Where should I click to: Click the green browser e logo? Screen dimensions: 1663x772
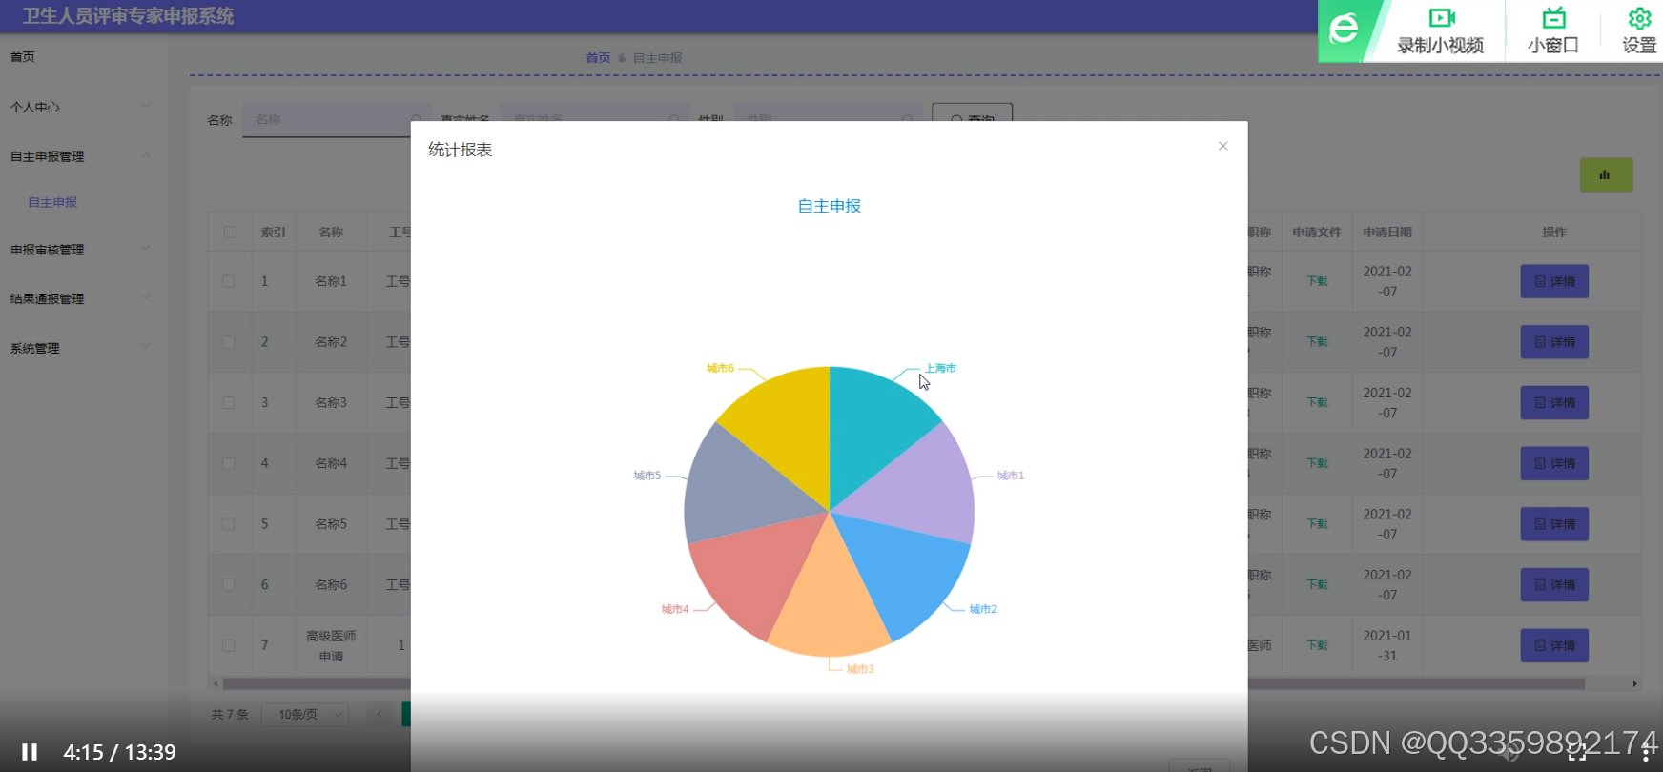tap(1344, 30)
